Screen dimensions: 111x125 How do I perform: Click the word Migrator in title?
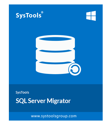tap(59, 101)
